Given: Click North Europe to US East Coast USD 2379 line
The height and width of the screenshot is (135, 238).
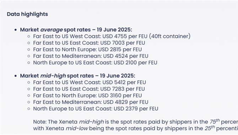Looking at the screenshot, I should 96,109.
